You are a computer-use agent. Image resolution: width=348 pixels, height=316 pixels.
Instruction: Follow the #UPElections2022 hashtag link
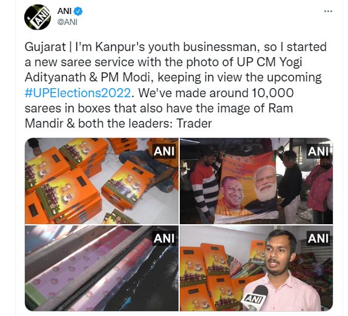pyautogui.click(x=78, y=93)
